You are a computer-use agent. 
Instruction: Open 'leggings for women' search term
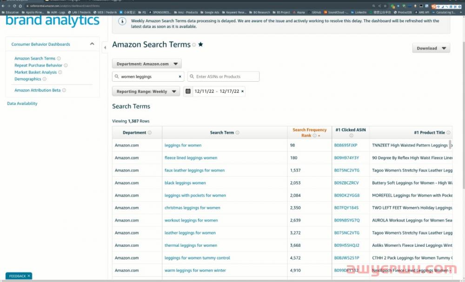pos(183,145)
